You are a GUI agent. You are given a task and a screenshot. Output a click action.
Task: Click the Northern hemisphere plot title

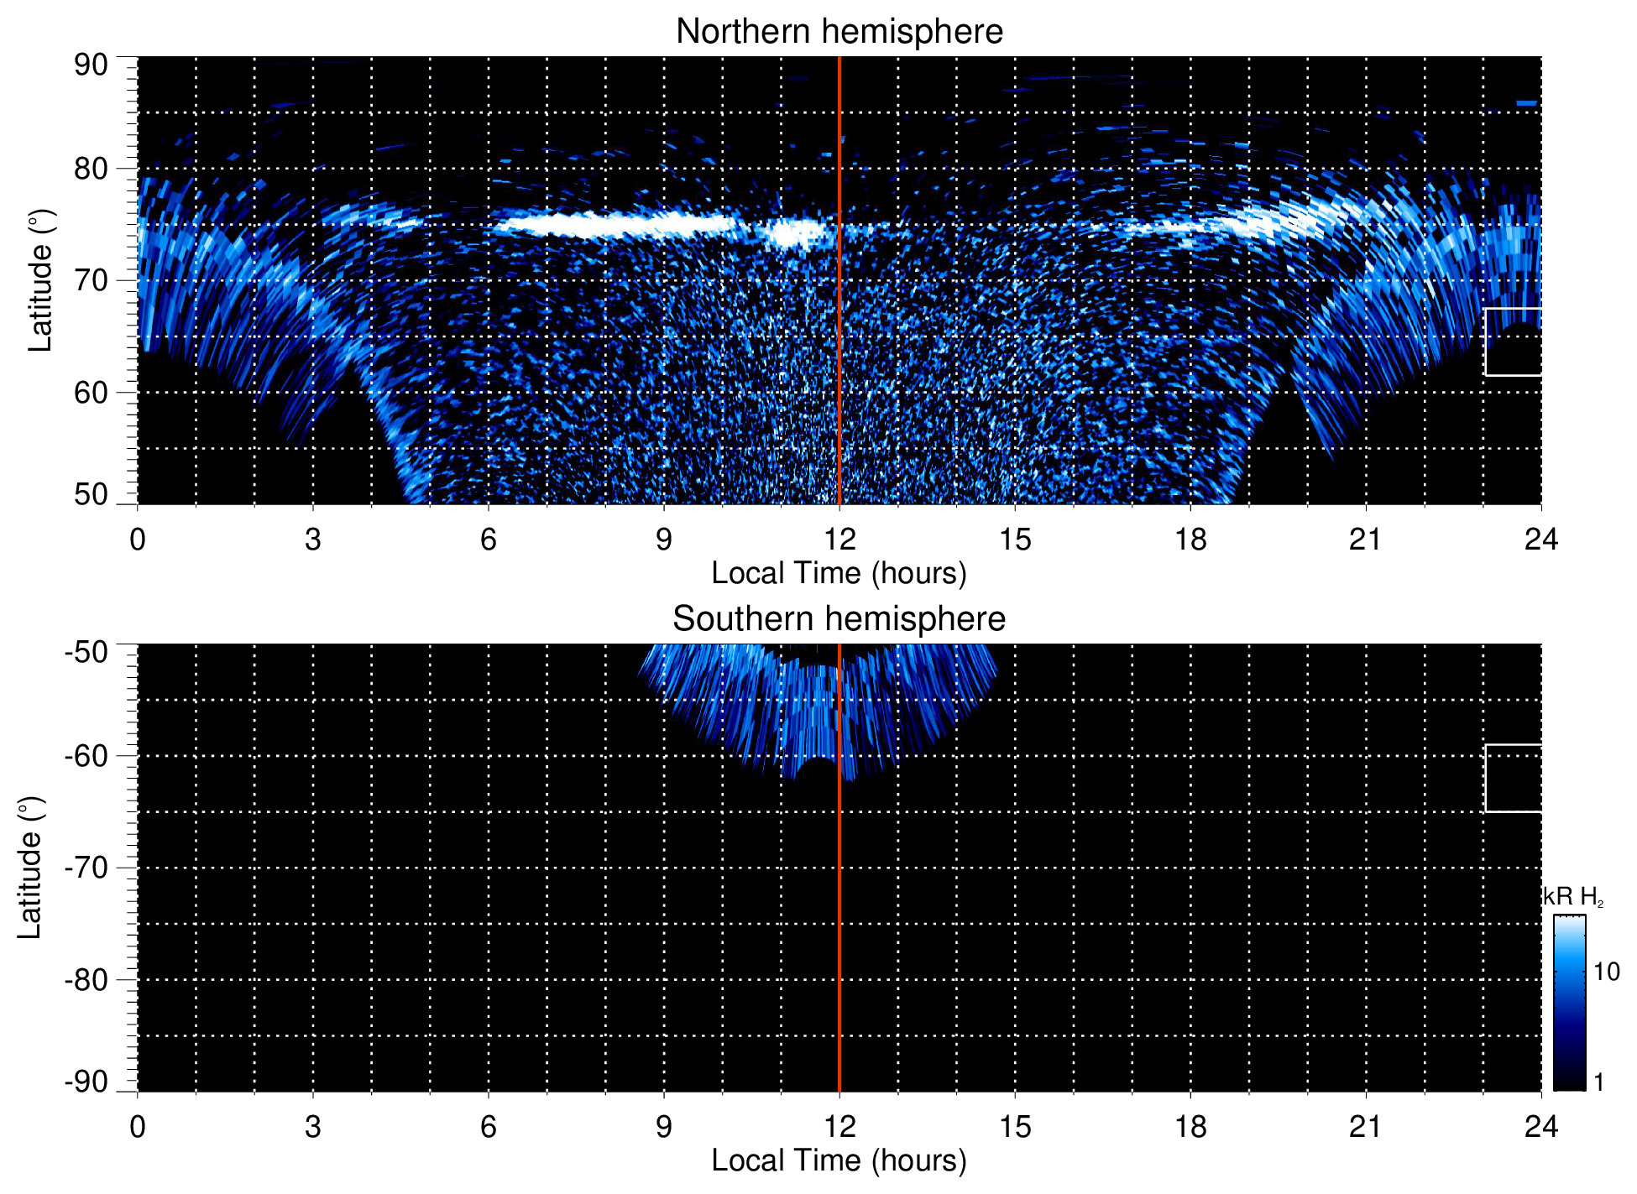point(839,32)
